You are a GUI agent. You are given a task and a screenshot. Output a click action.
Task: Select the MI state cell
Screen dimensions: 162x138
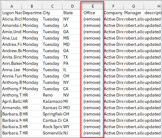(72, 101)
